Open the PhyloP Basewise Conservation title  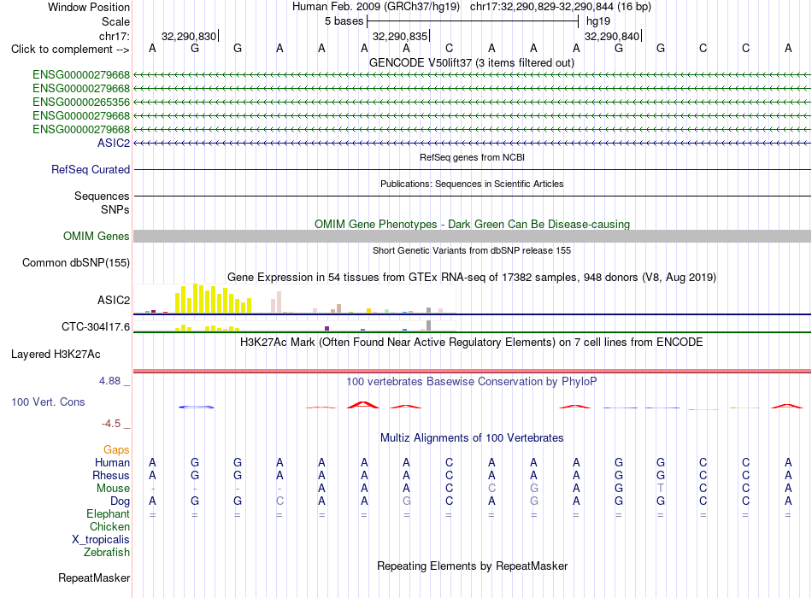pos(472,382)
